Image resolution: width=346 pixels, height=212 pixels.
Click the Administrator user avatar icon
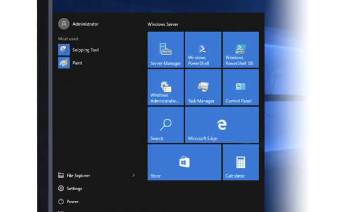pos(64,24)
